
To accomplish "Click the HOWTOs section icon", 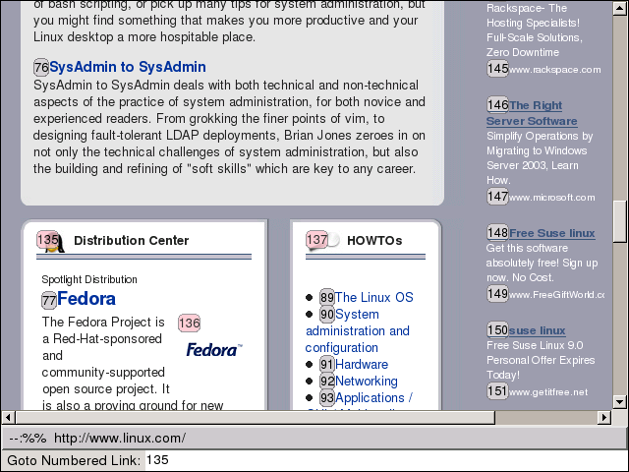I will click(323, 241).
